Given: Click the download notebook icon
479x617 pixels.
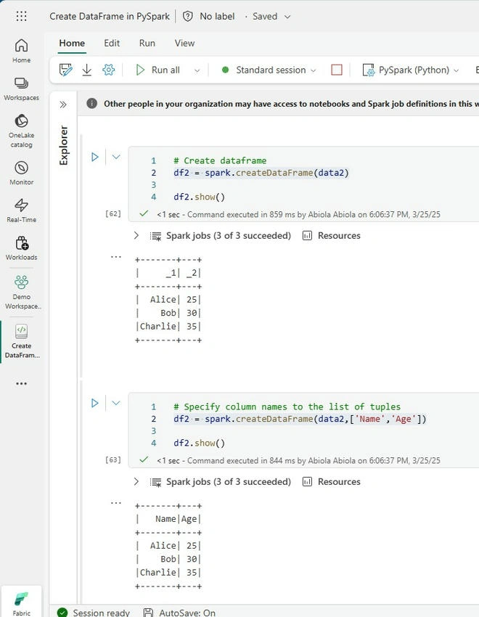Looking at the screenshot, I should coord(87,70).
